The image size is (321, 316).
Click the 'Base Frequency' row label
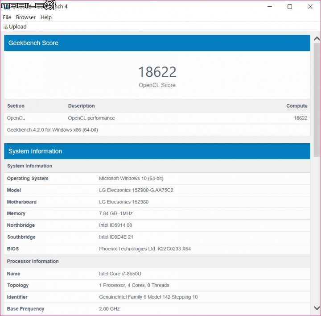(25, 309)
